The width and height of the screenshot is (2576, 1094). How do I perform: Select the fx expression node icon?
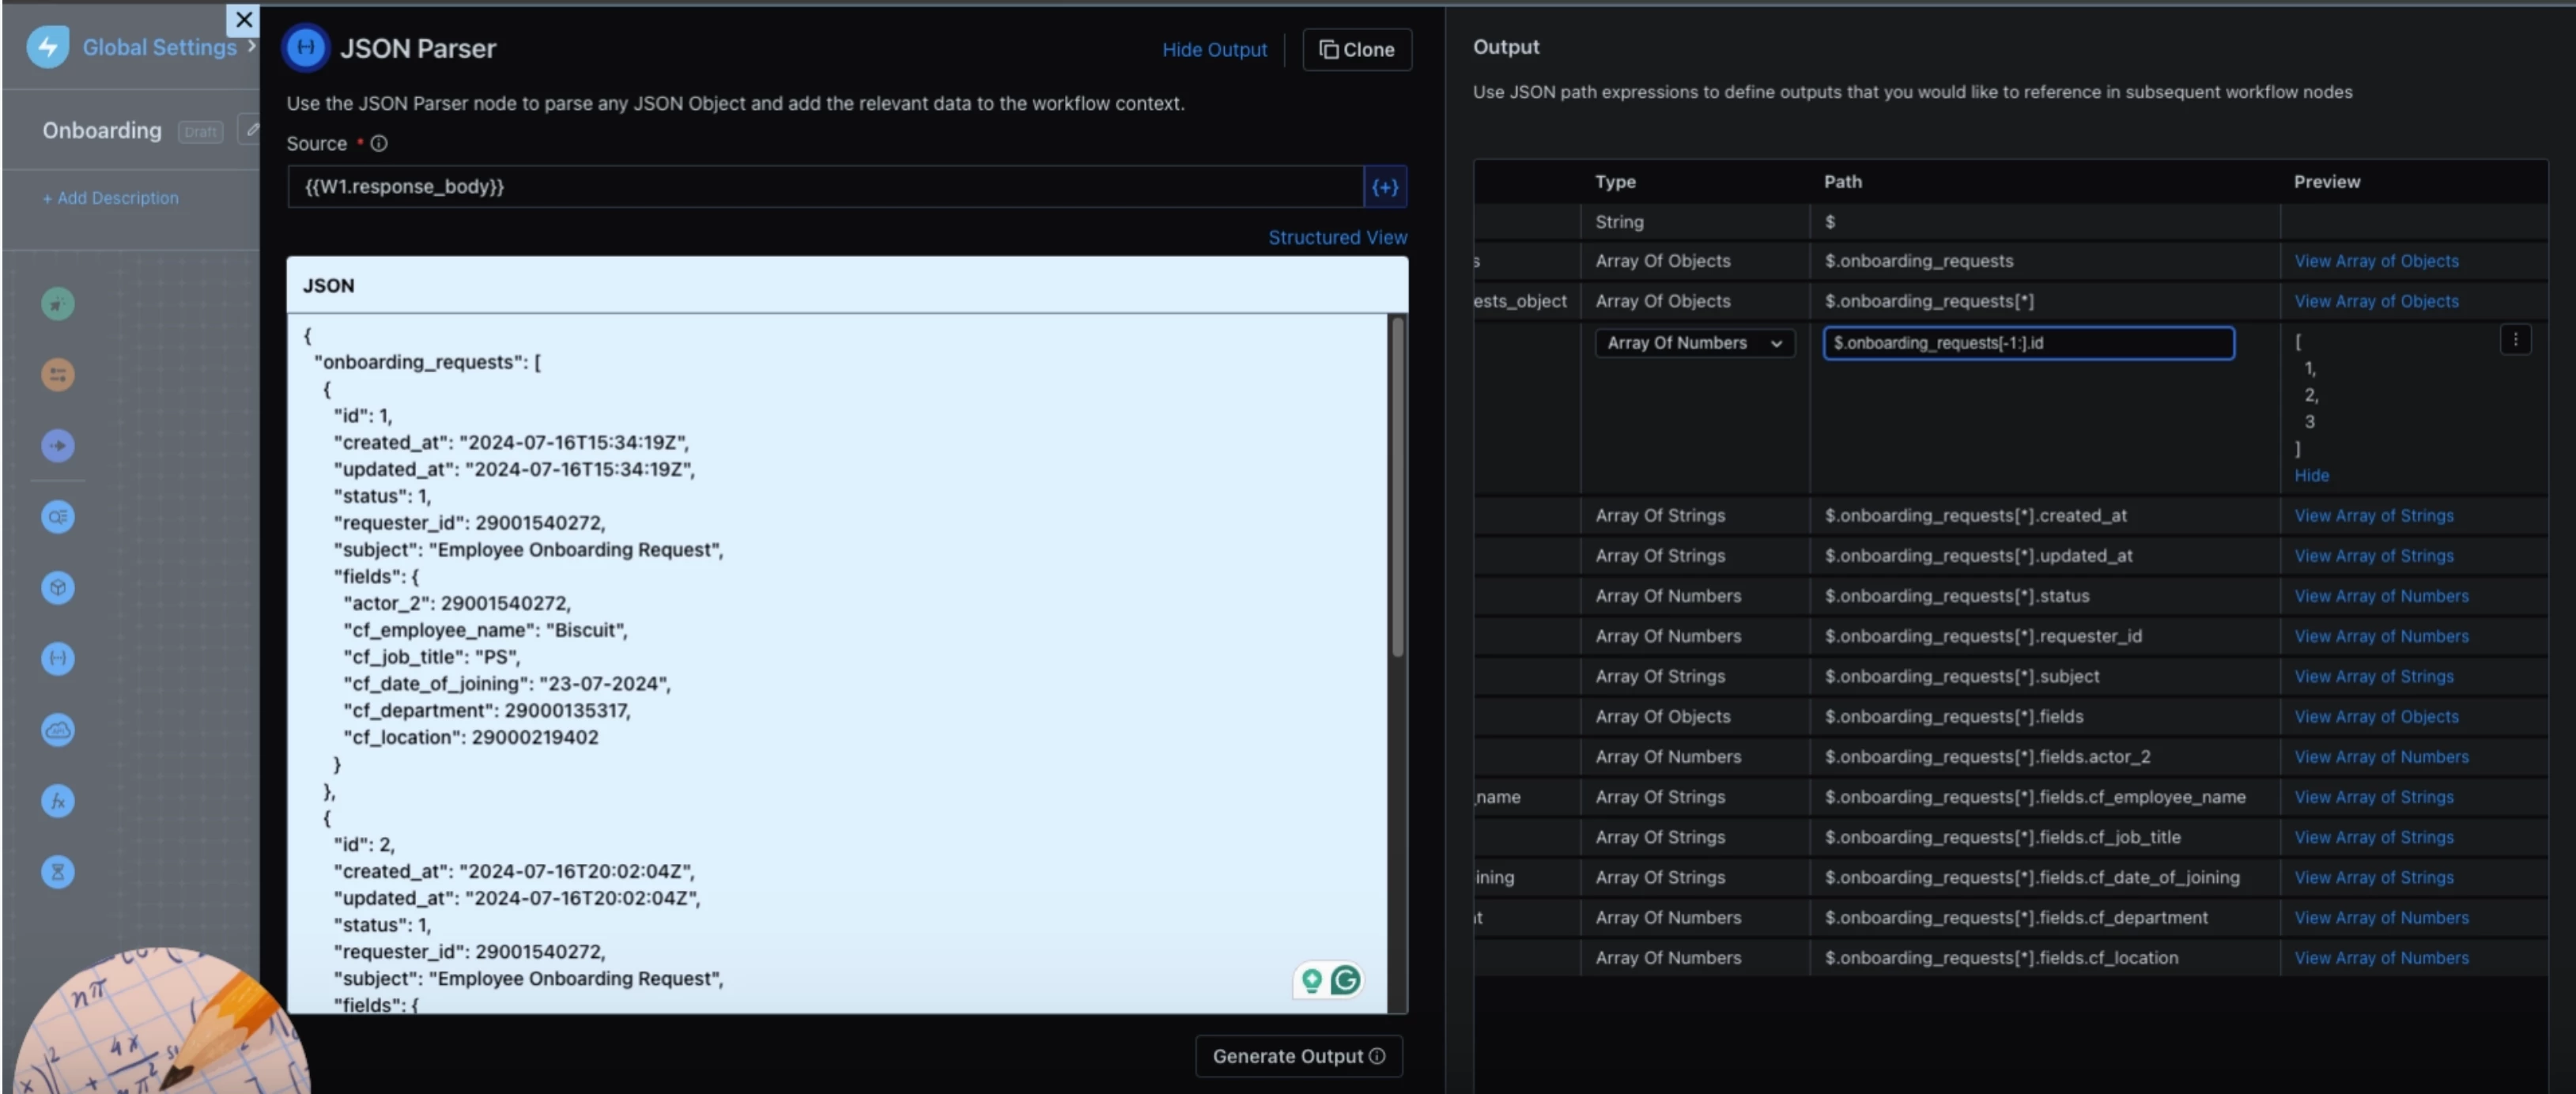pos(58,801)
